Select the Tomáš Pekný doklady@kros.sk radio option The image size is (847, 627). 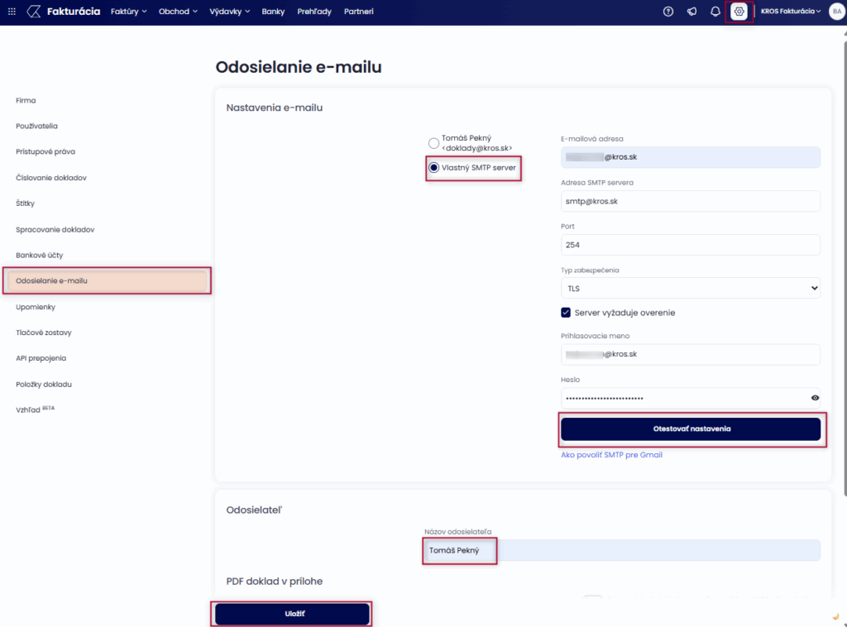[433, 143]
